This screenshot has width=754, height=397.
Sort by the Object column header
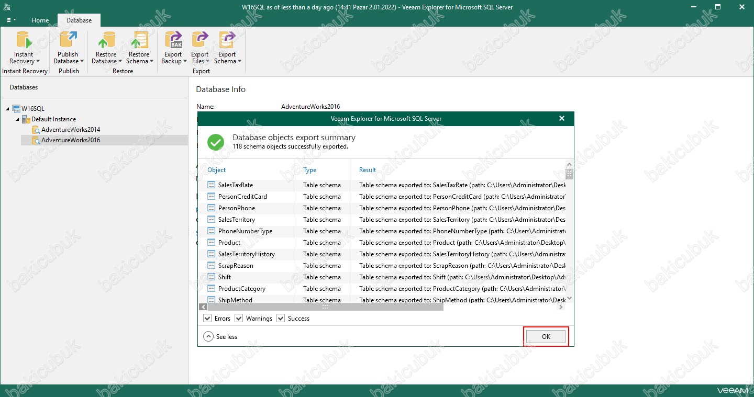[217, 170]
